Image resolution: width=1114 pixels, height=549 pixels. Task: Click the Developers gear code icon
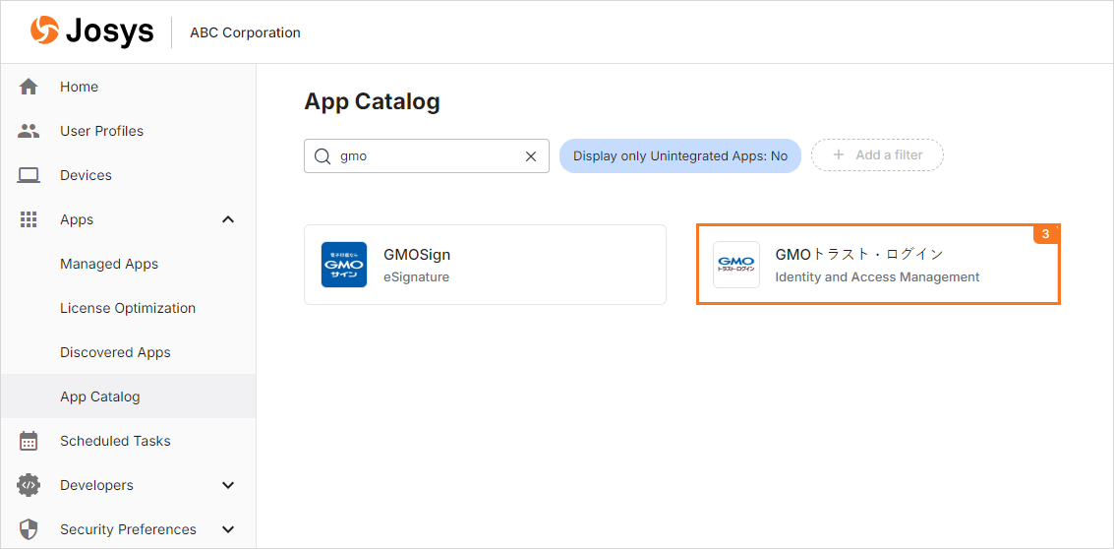[x=29, y=485]
